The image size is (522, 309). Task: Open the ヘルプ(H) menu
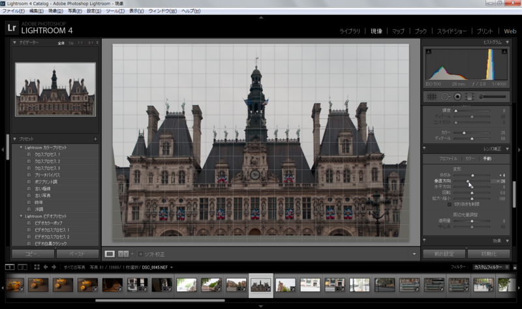coord(191,11)
